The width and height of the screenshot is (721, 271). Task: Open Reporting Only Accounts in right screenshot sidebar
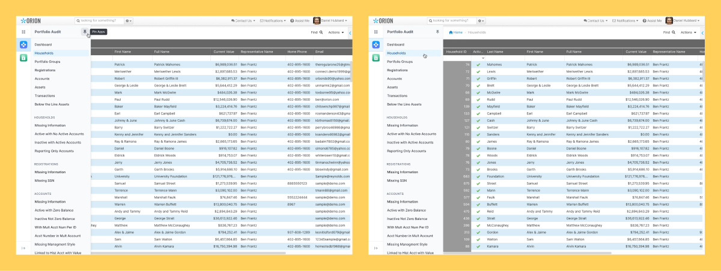click(407, 150)
